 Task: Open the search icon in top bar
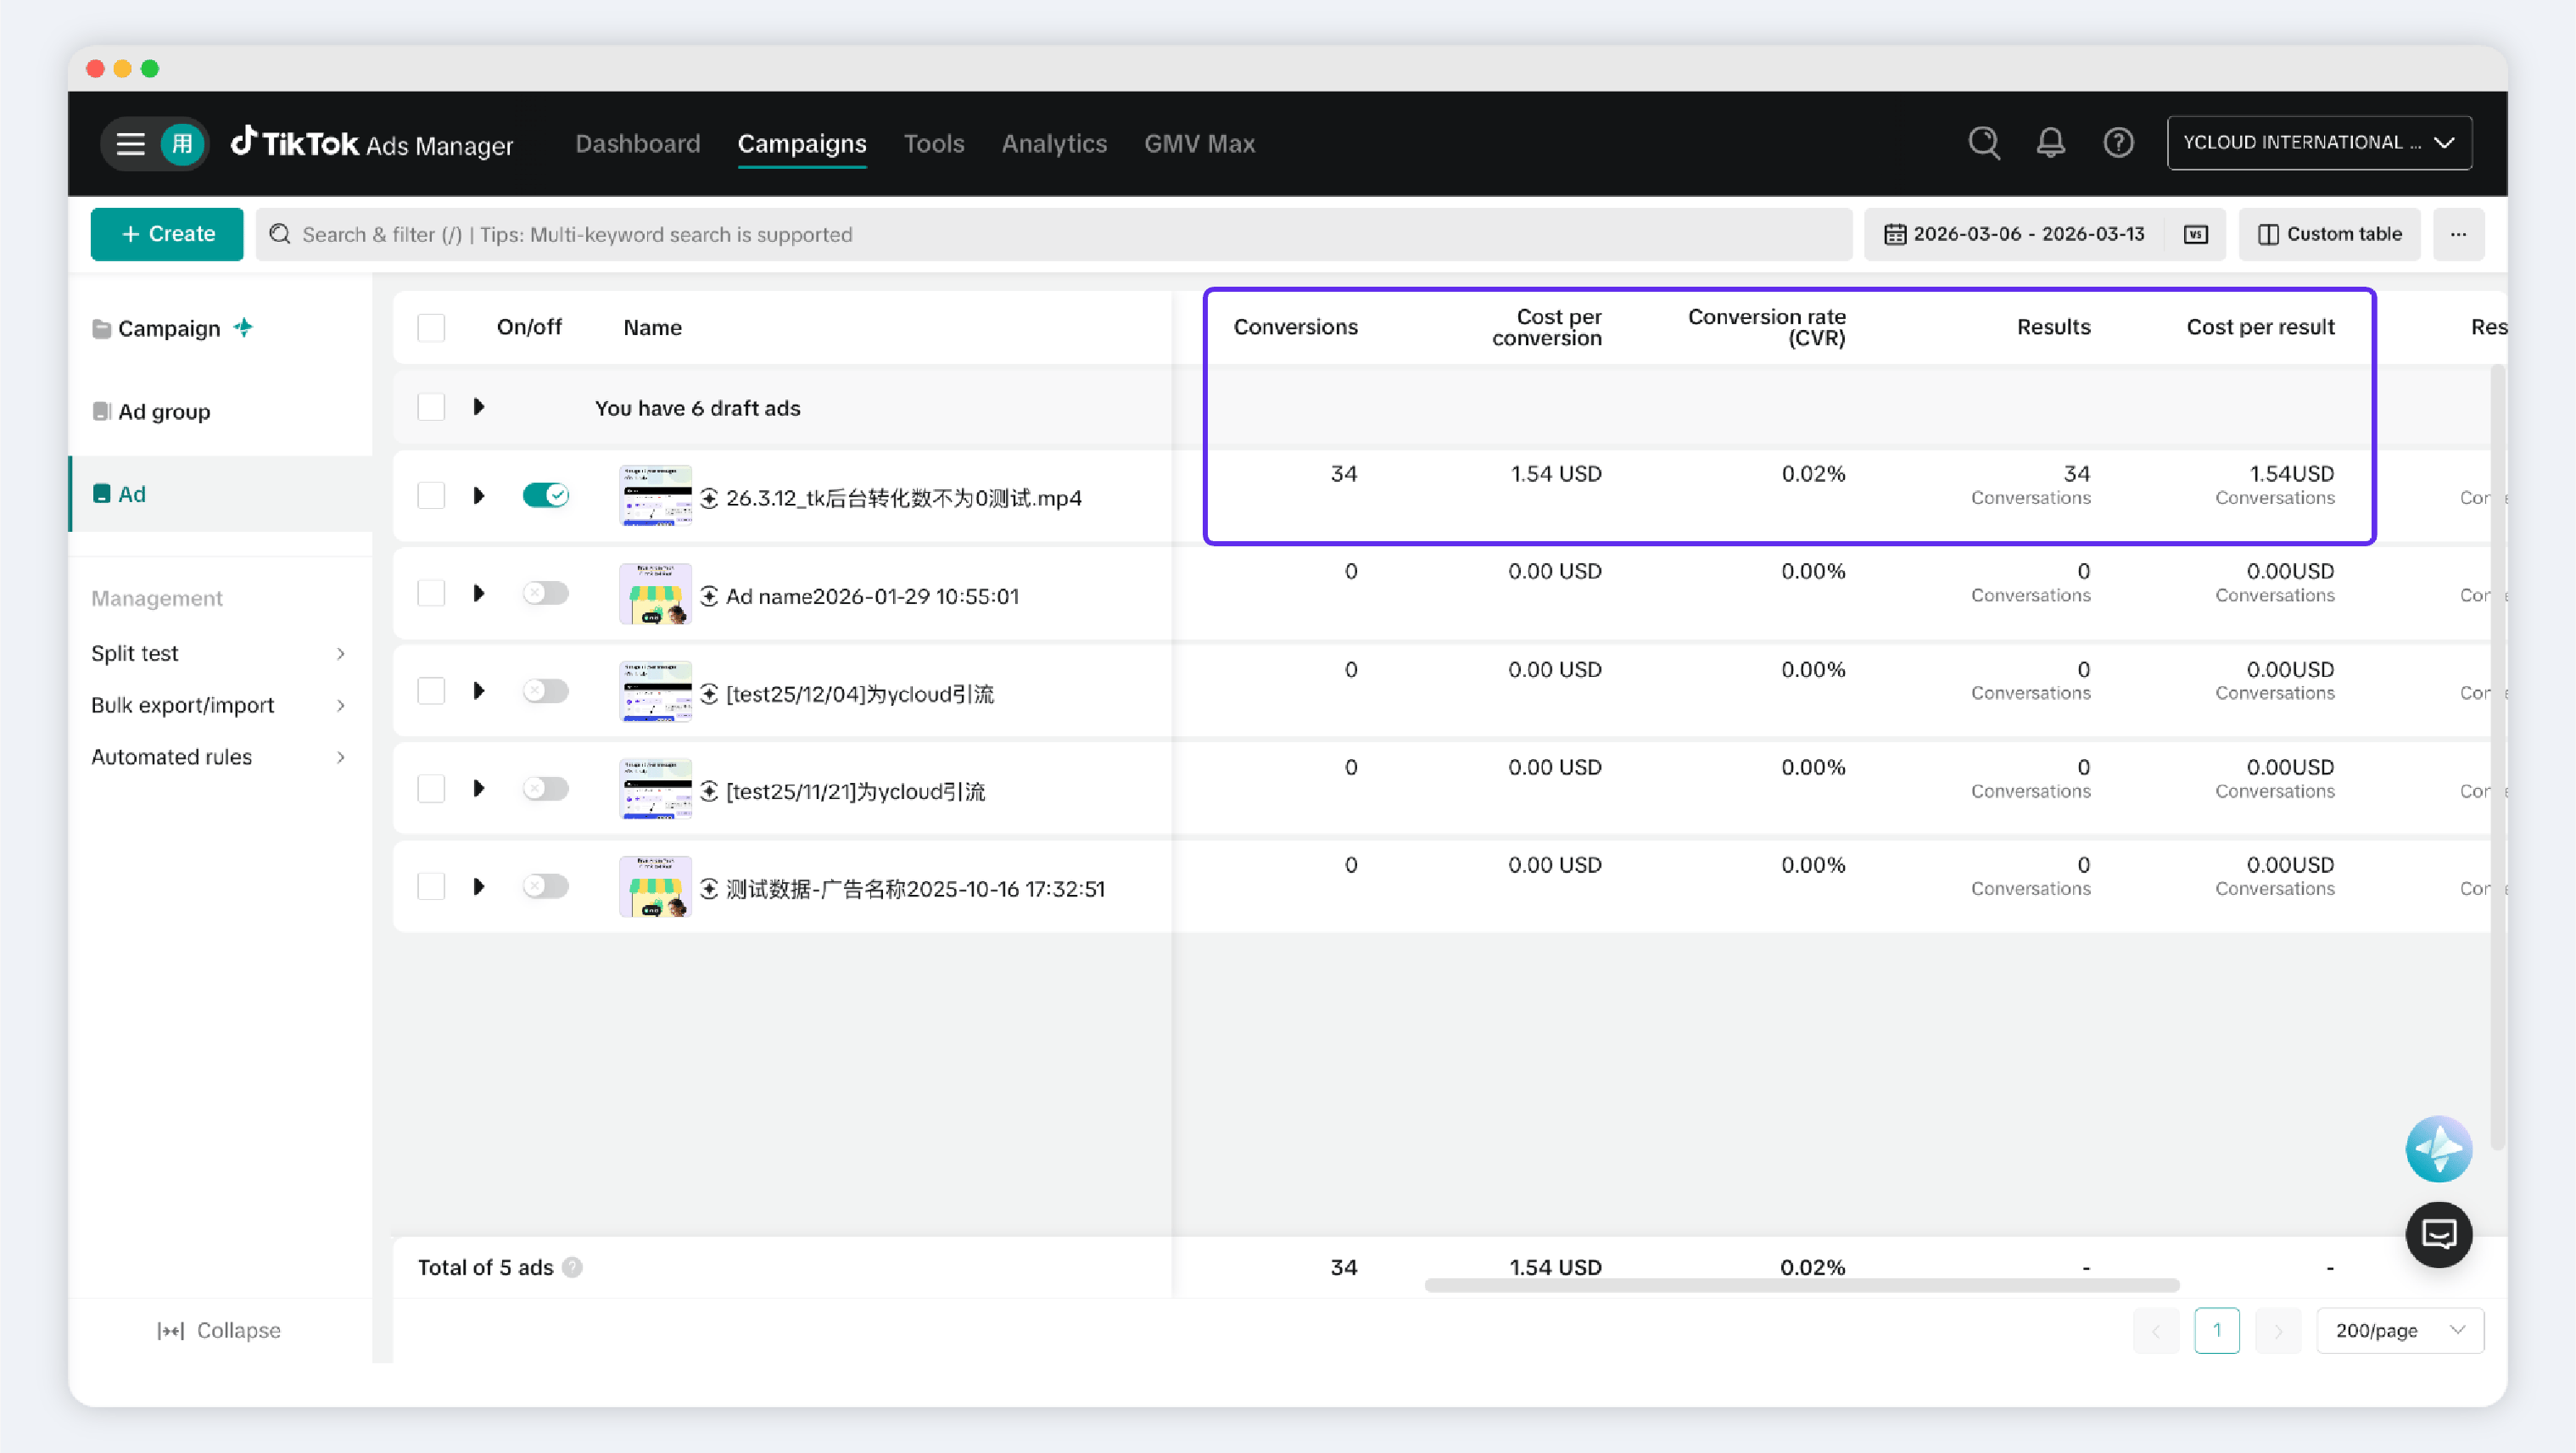[1984, 143]
